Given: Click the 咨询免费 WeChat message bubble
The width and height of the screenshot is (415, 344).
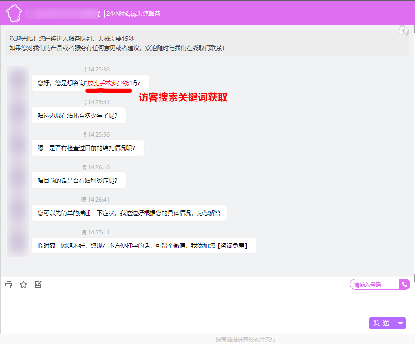Looking at the screenshot, I should 144,246.
